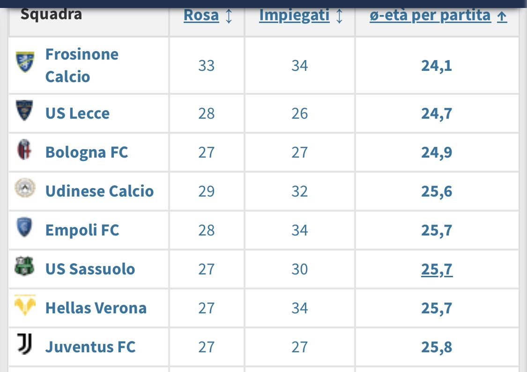
Task: Click the Empoli FC club crest
Action: point(24,227)
